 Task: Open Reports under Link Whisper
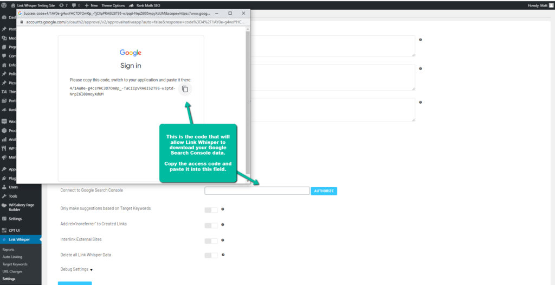click(x=8, y=250)
